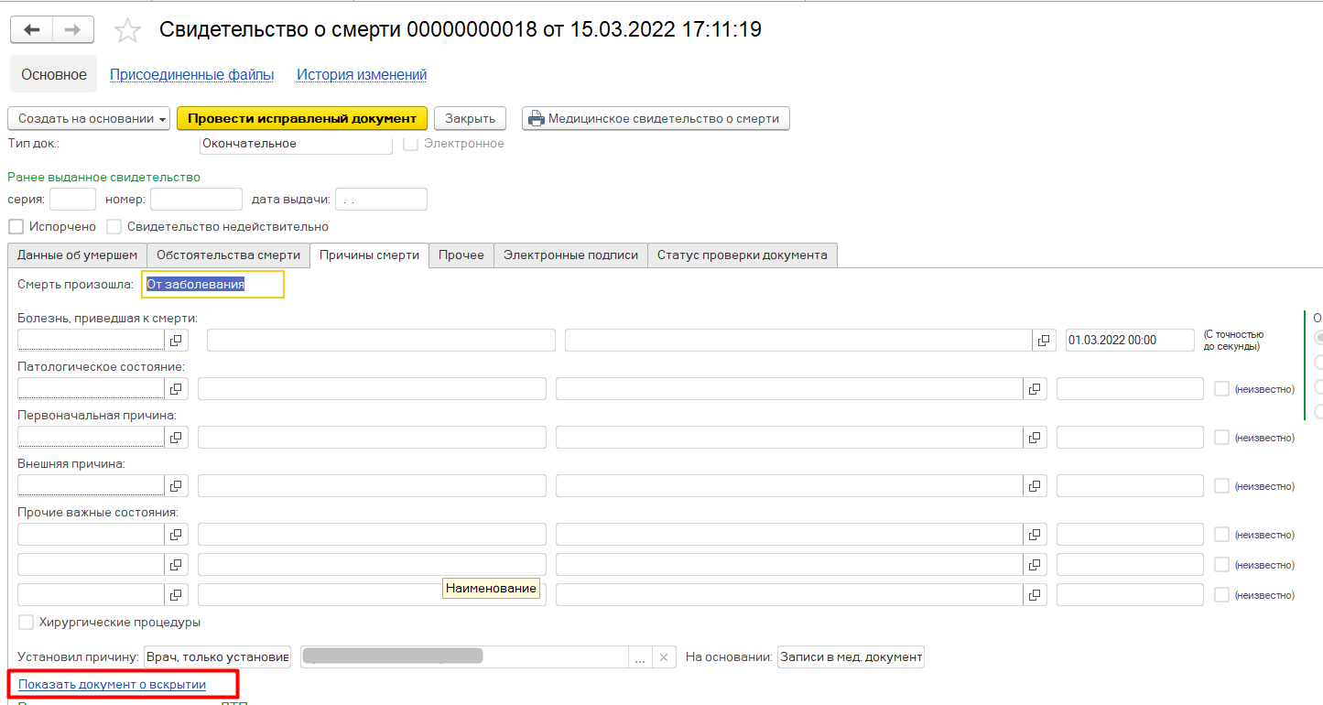Open selection for Болезнь, приведшая к смерти code field
This screenshot has height=705, width=1323.
point(177,340)
